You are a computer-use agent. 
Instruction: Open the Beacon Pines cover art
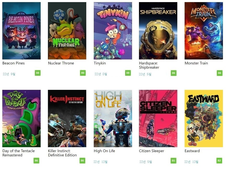[21, 31]
